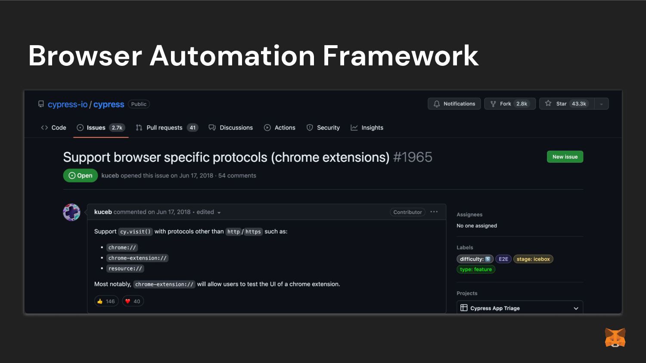This screenshot has height=363, width=646.
Task: Switch to the Insights tab
Action: point(367,128)
